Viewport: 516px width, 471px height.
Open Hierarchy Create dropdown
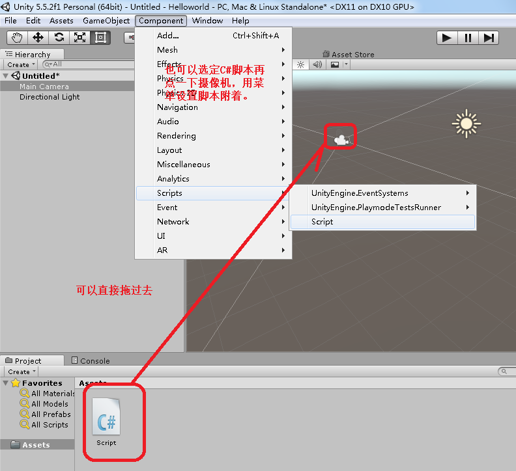tap(21, 65)
